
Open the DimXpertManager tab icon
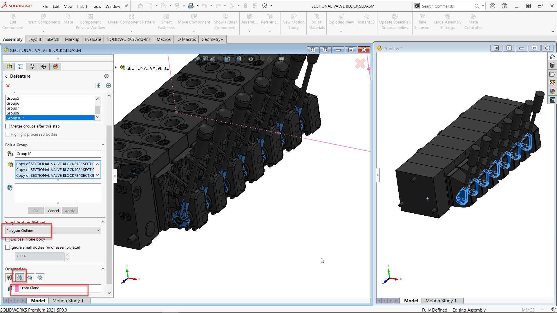(44, 67)
